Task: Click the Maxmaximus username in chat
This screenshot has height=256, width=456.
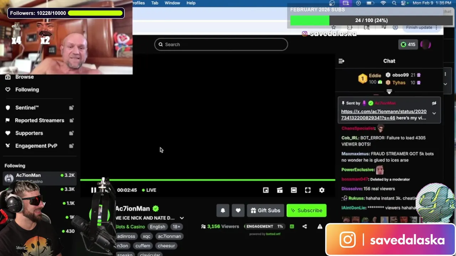Action: tap(355, 154)
